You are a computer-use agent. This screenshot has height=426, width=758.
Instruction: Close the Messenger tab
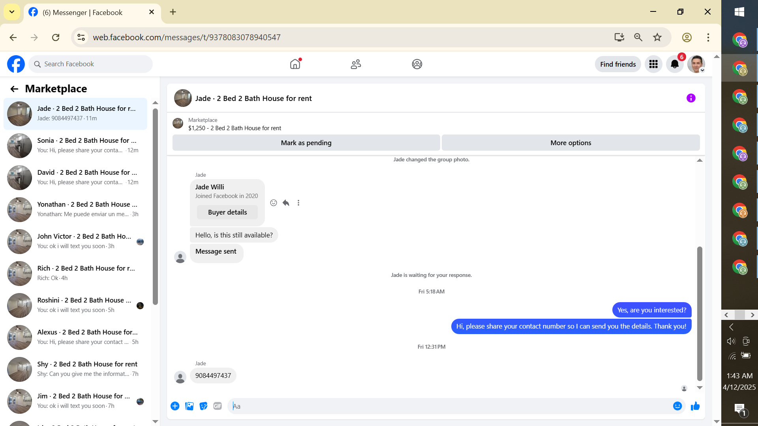(152, 12)
